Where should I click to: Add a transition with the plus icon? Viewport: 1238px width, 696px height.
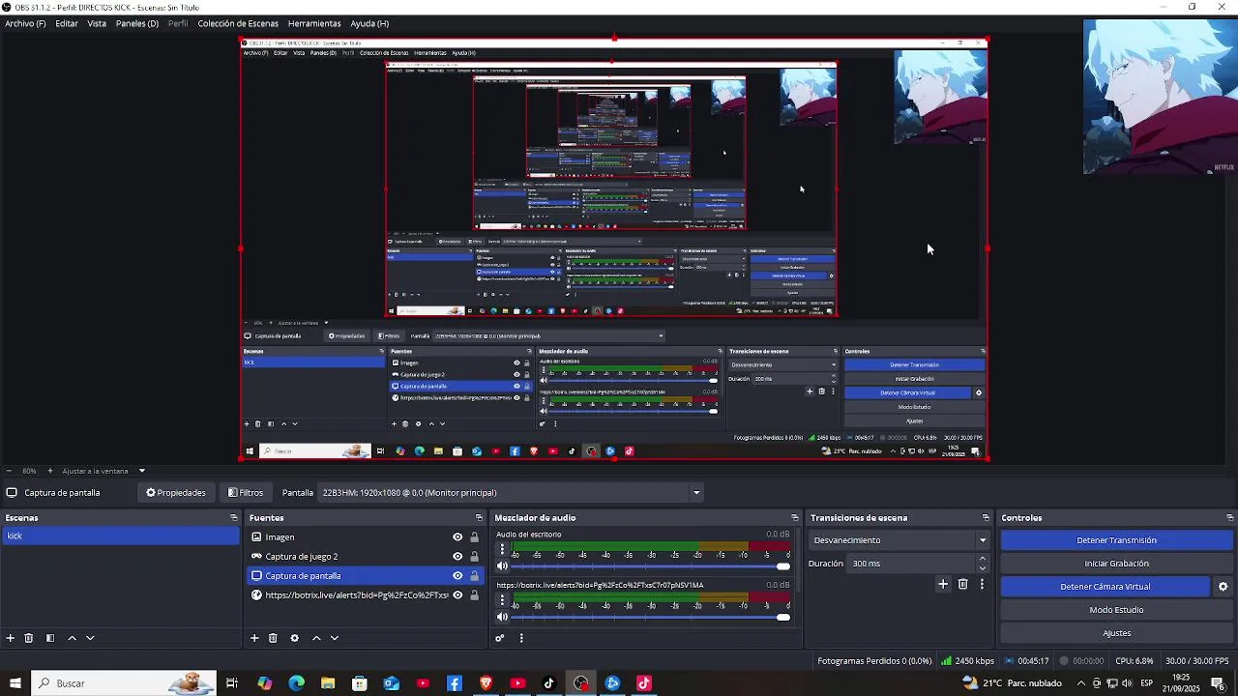[x=943, y=584]
